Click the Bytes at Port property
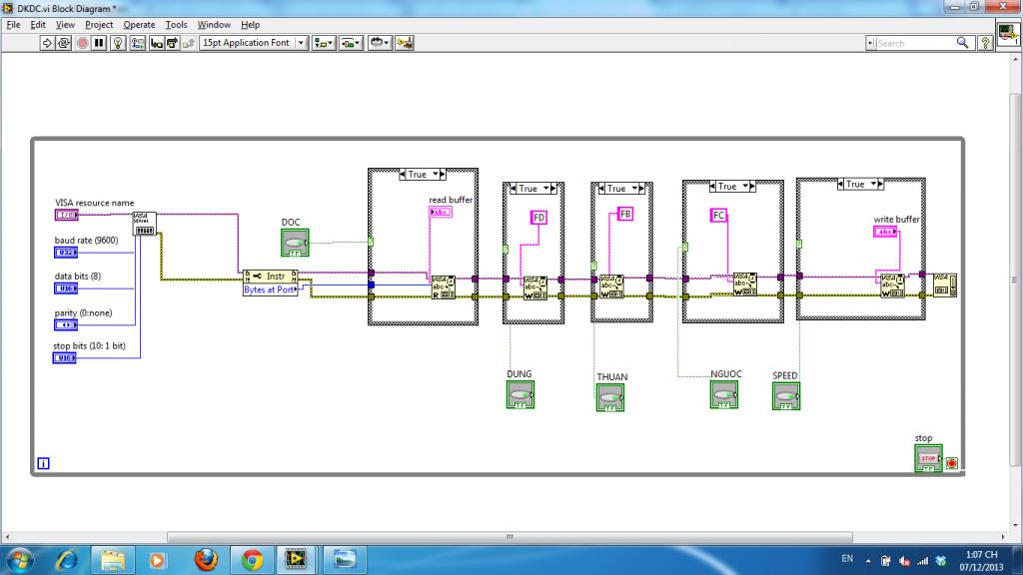Screen dimensions: 1023x575 coord(270,289)
